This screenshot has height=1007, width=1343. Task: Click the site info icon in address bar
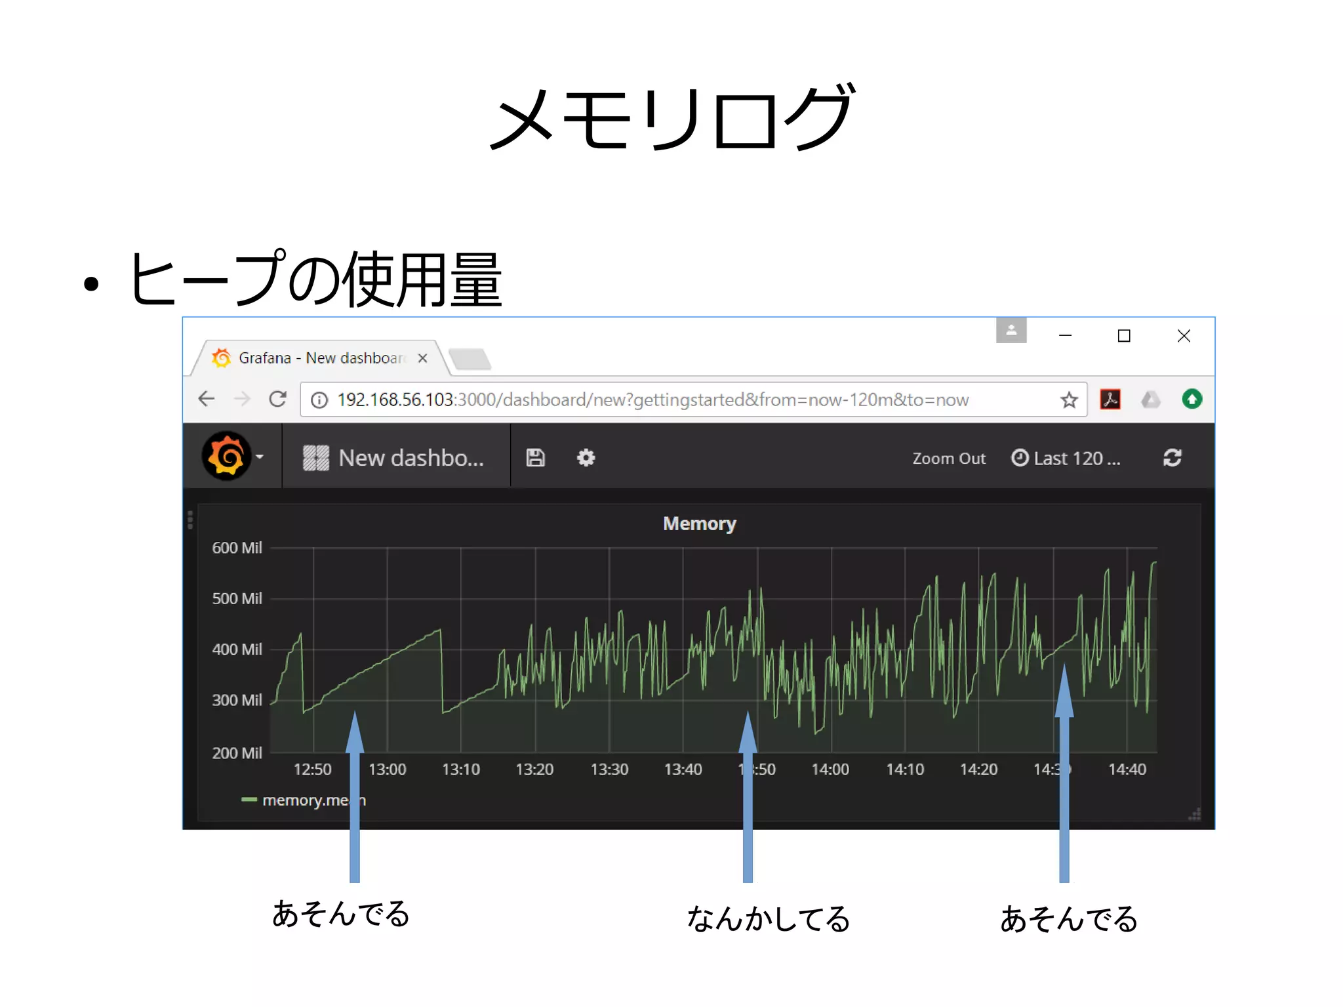(x=319, y=400)
